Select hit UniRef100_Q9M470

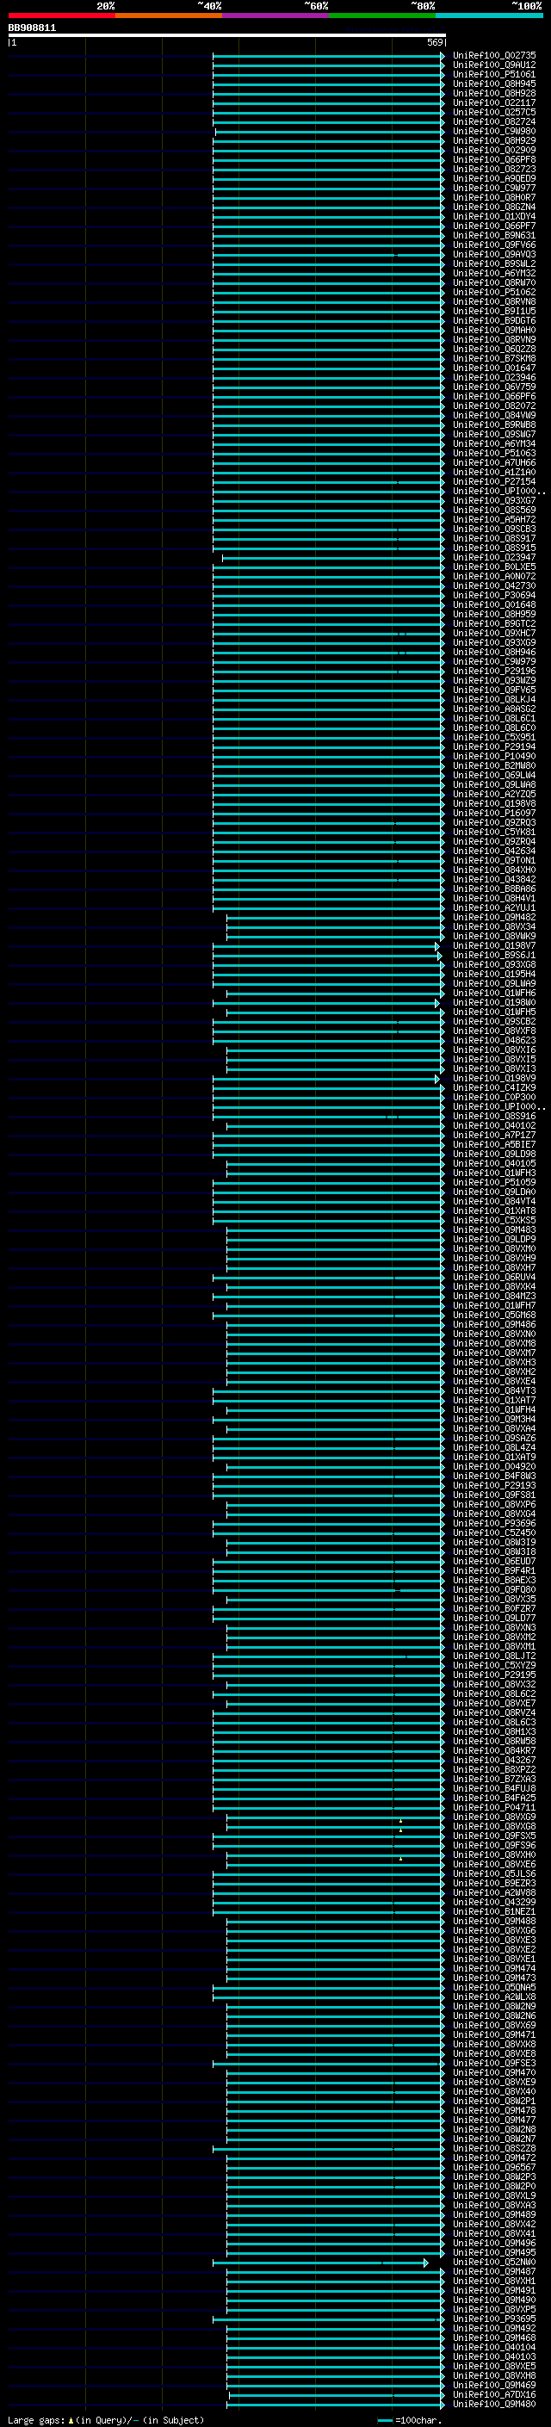(x=494, y=2073)
